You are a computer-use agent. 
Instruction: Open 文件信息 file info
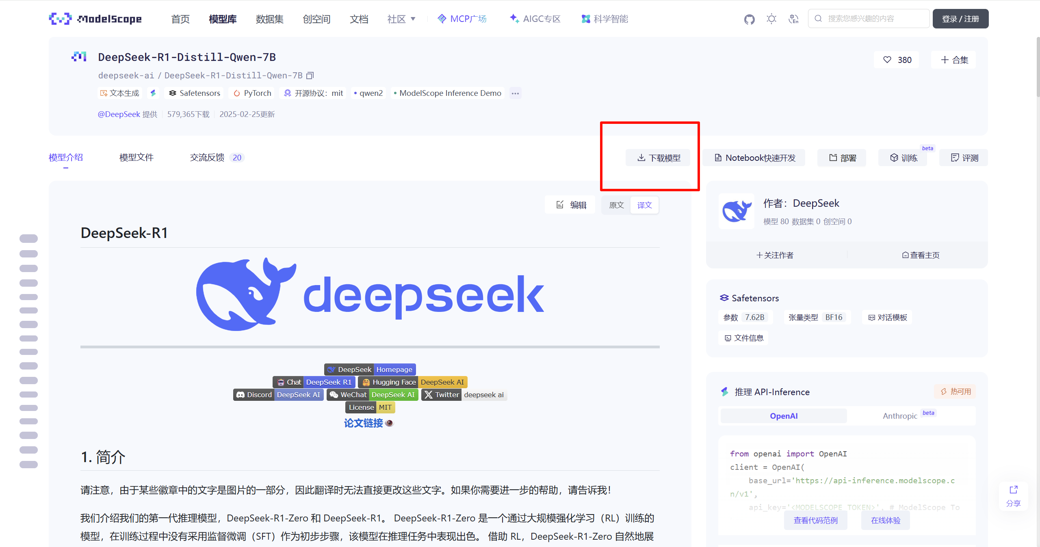743,338
